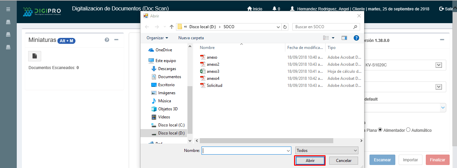Select the Solicitud PDF file

tap(214, 86)
